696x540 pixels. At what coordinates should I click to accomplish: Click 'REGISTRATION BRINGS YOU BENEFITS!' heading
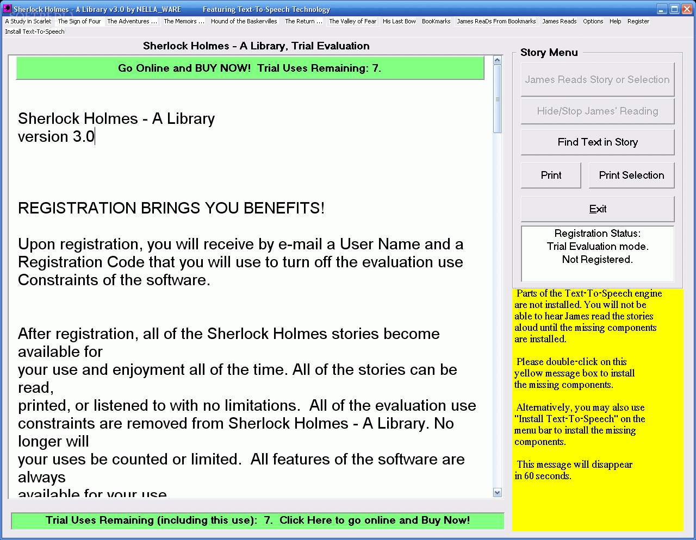171,208
